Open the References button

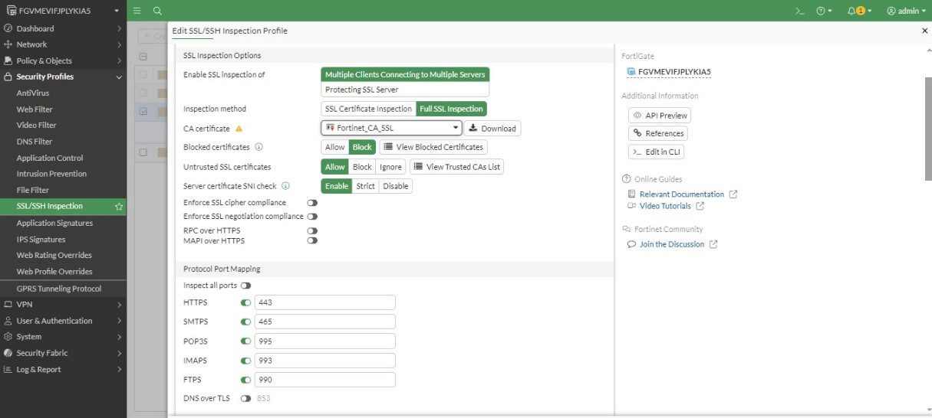[x=657, y=133]
